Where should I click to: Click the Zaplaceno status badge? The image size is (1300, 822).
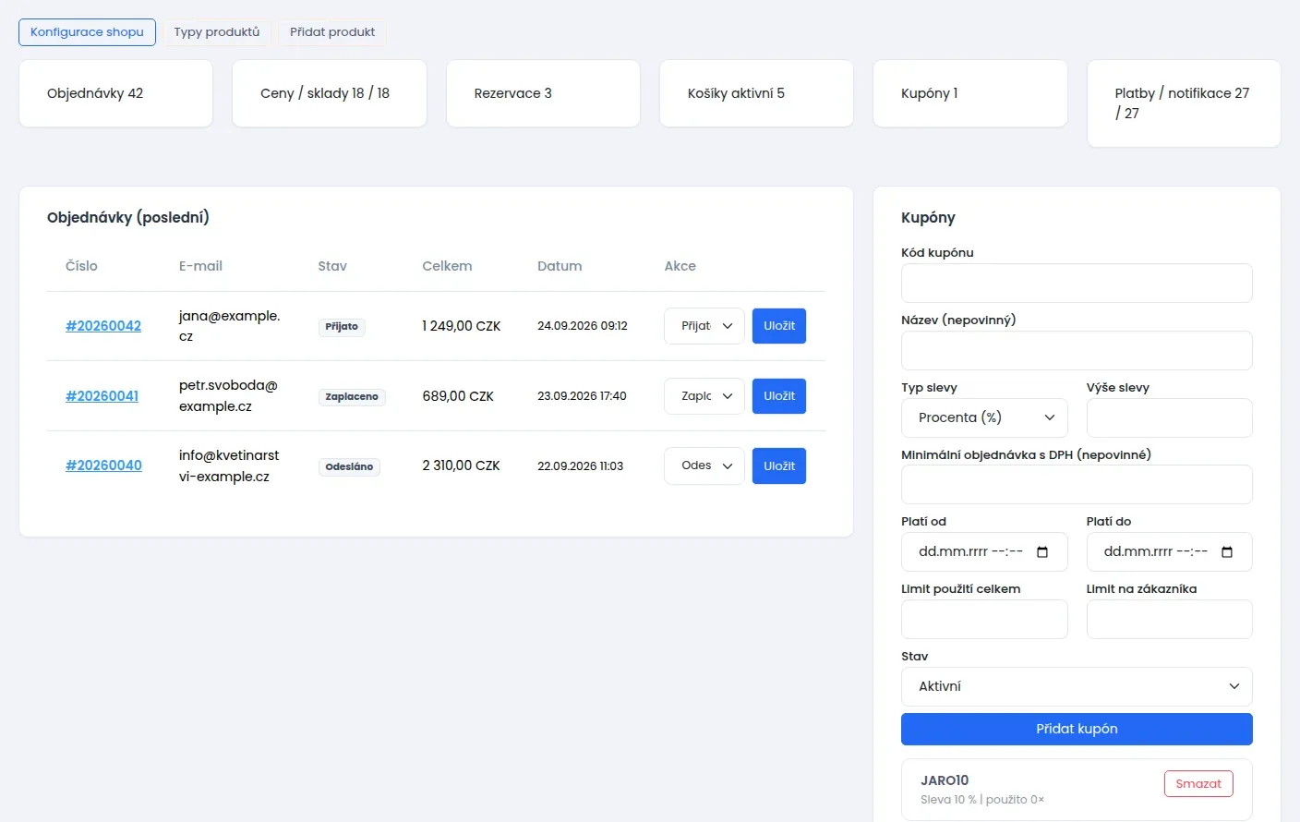pos(352,397)
